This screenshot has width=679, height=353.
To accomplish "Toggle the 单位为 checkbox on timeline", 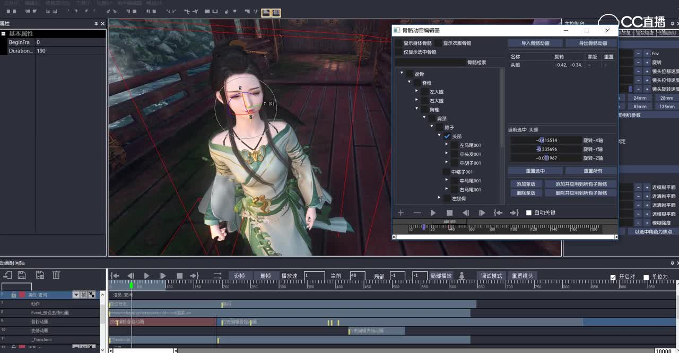I will (x=646, y=277).
